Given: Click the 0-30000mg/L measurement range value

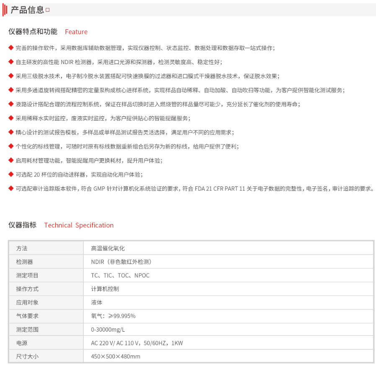Looking at the screenshot, I should coord(108,330).
